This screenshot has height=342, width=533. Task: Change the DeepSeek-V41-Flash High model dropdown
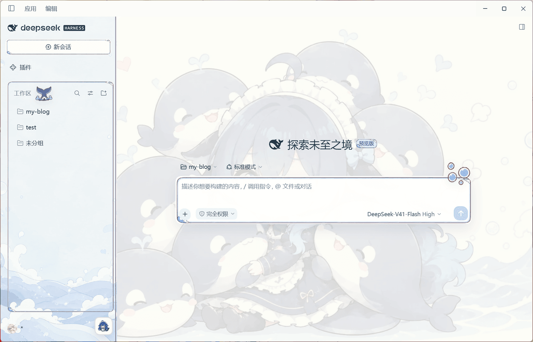point(404,214)
